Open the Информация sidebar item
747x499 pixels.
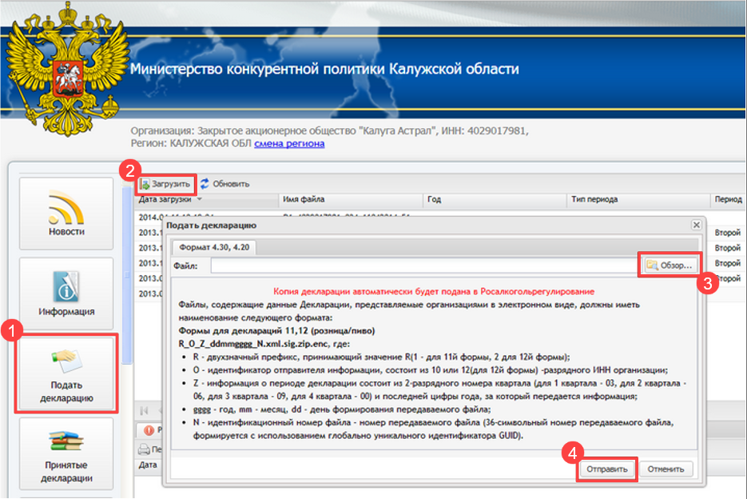[x=66, y=293]
